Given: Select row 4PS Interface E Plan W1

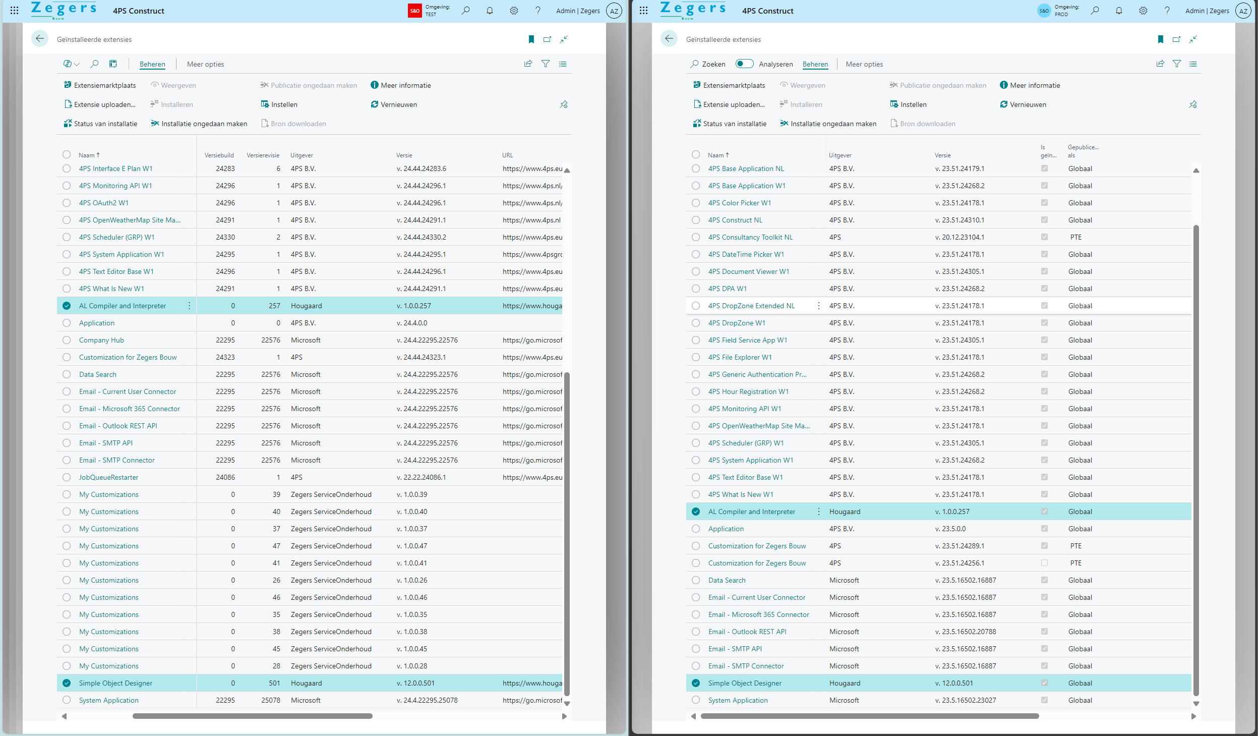Looking at the screenshot, I should 67,168.
